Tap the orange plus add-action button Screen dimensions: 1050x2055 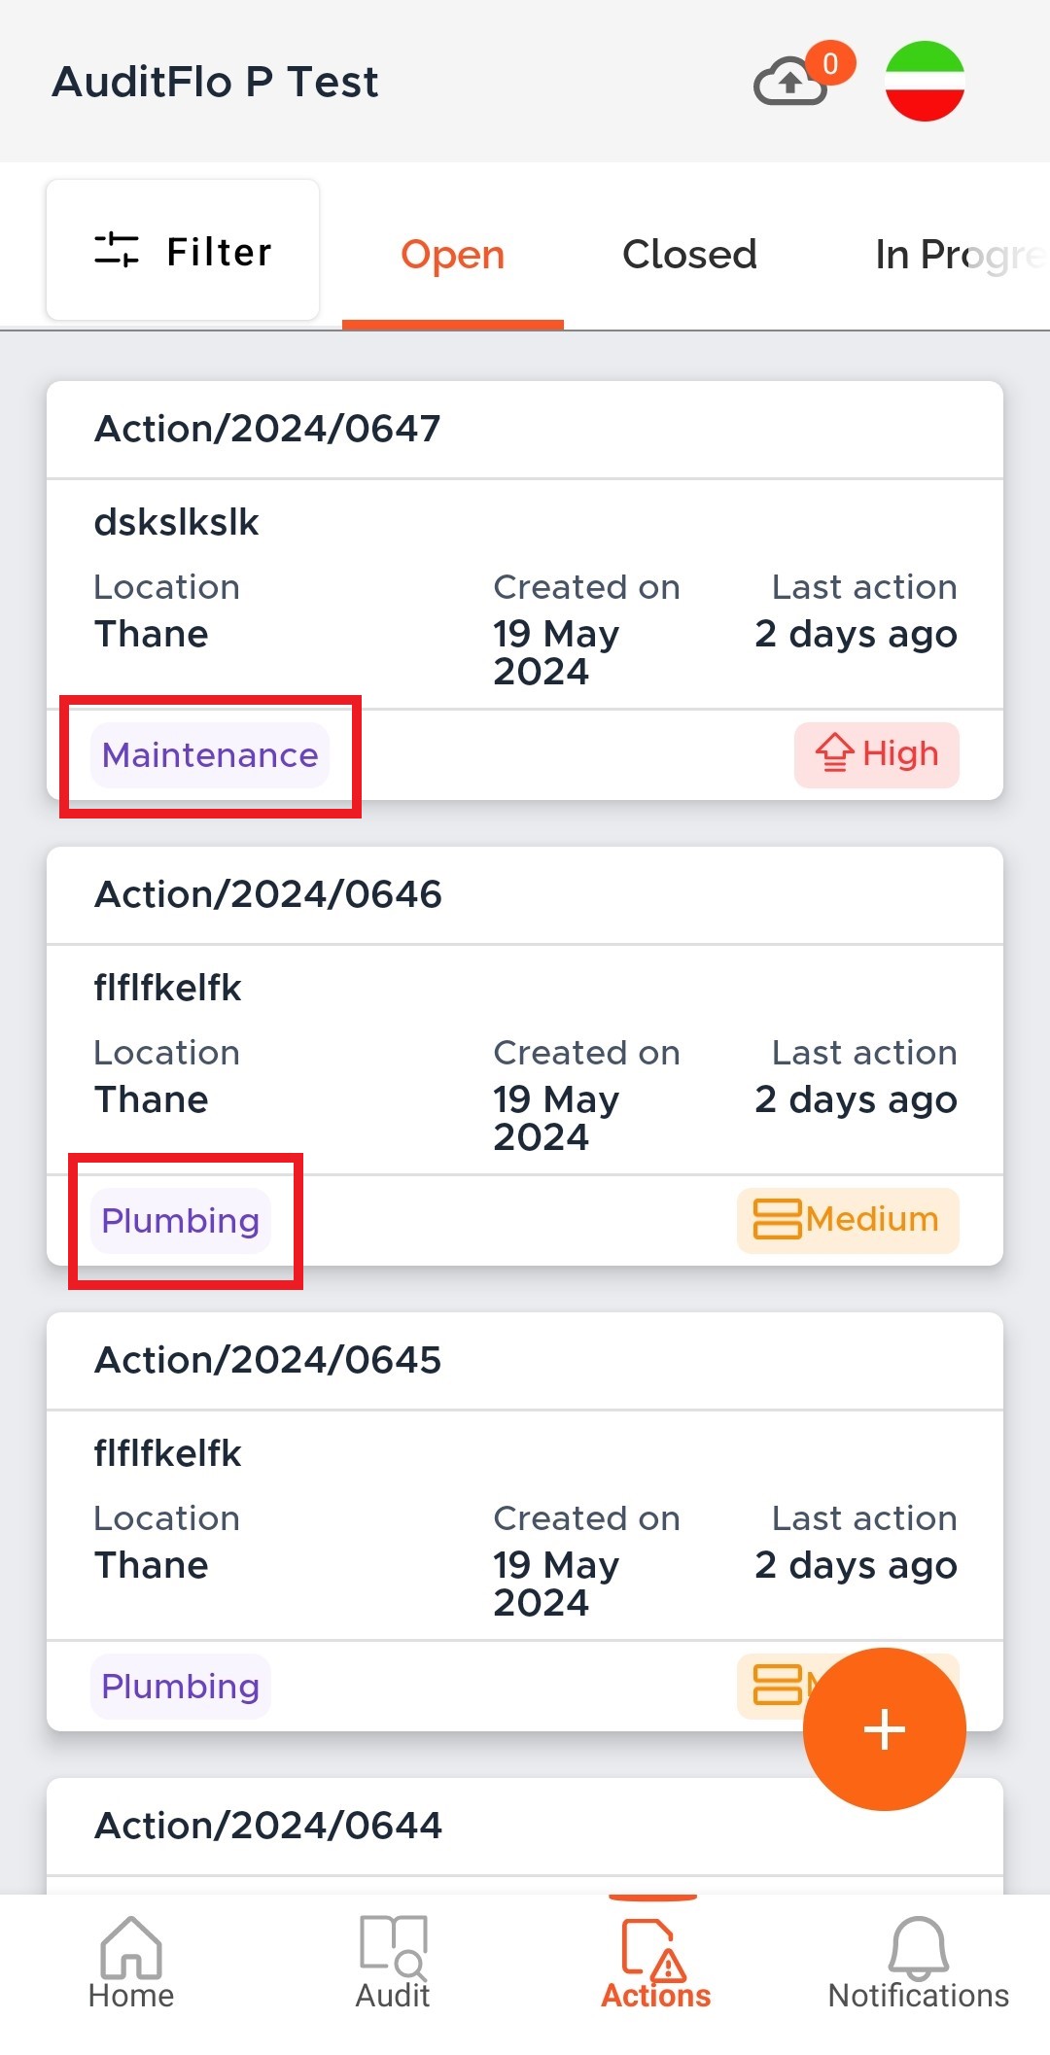pyautogui.click(x=884, y=1729)
